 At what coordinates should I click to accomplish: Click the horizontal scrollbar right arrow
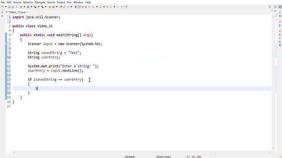pos(269,152)
